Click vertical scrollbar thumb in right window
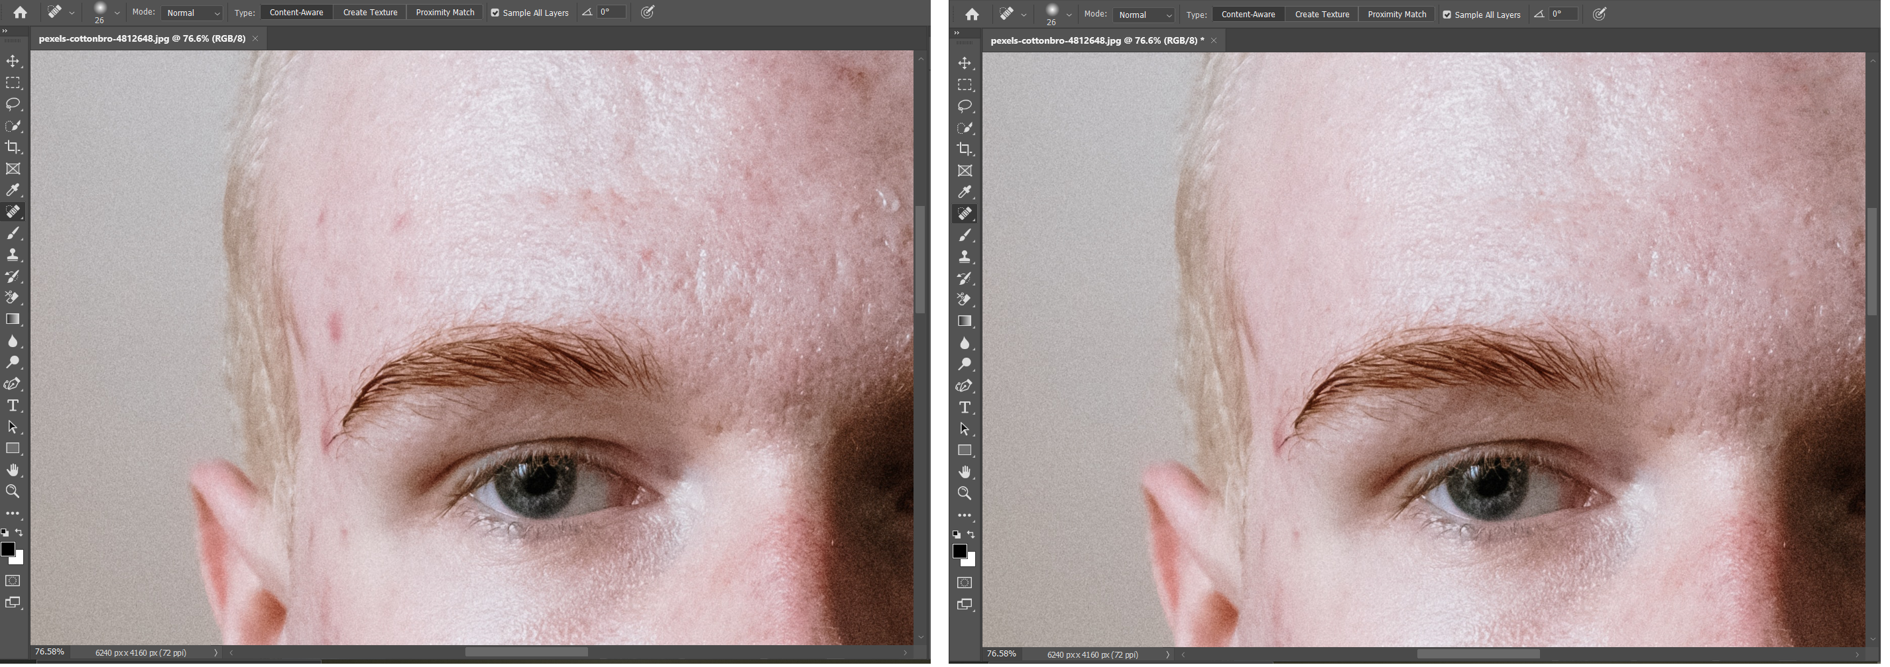This screenshot has width=1890, height=667. 1872,262
